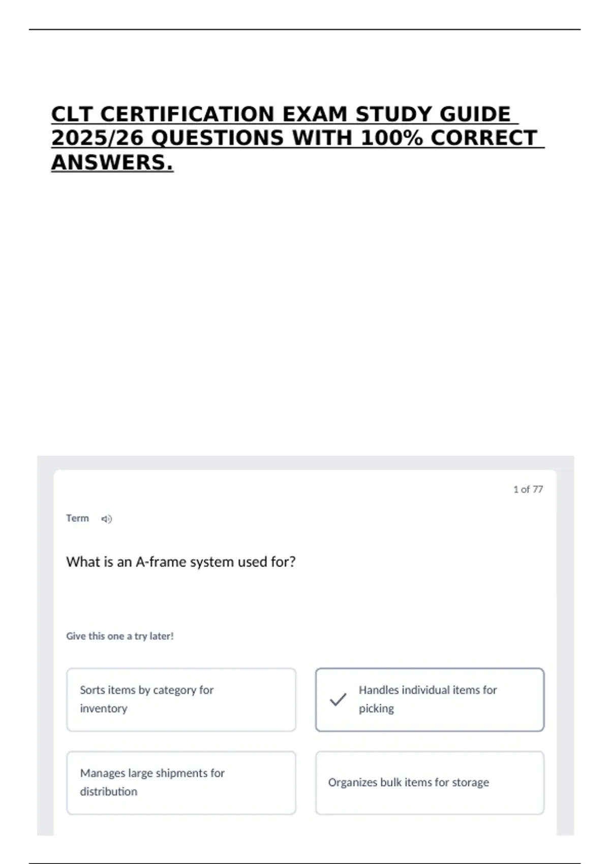Click title line "CLT CERTIFICATION EXAM STUDY GUIDE"
This screenshot has height=864, width=610.
pos(281,114)
